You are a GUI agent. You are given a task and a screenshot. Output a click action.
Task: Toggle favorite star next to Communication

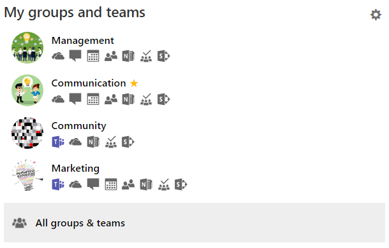click(134, 83)
